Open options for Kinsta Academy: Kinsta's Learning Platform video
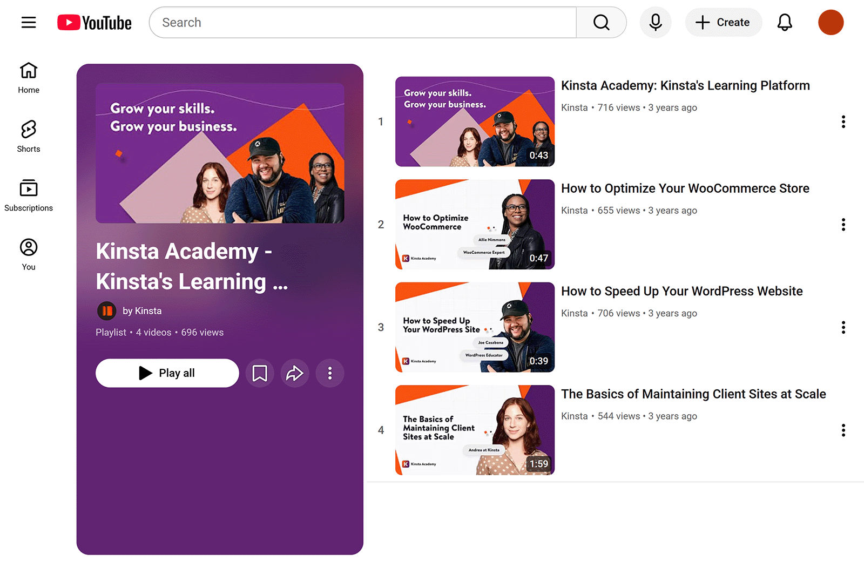 pyautogui.click(x=843, y=121)
